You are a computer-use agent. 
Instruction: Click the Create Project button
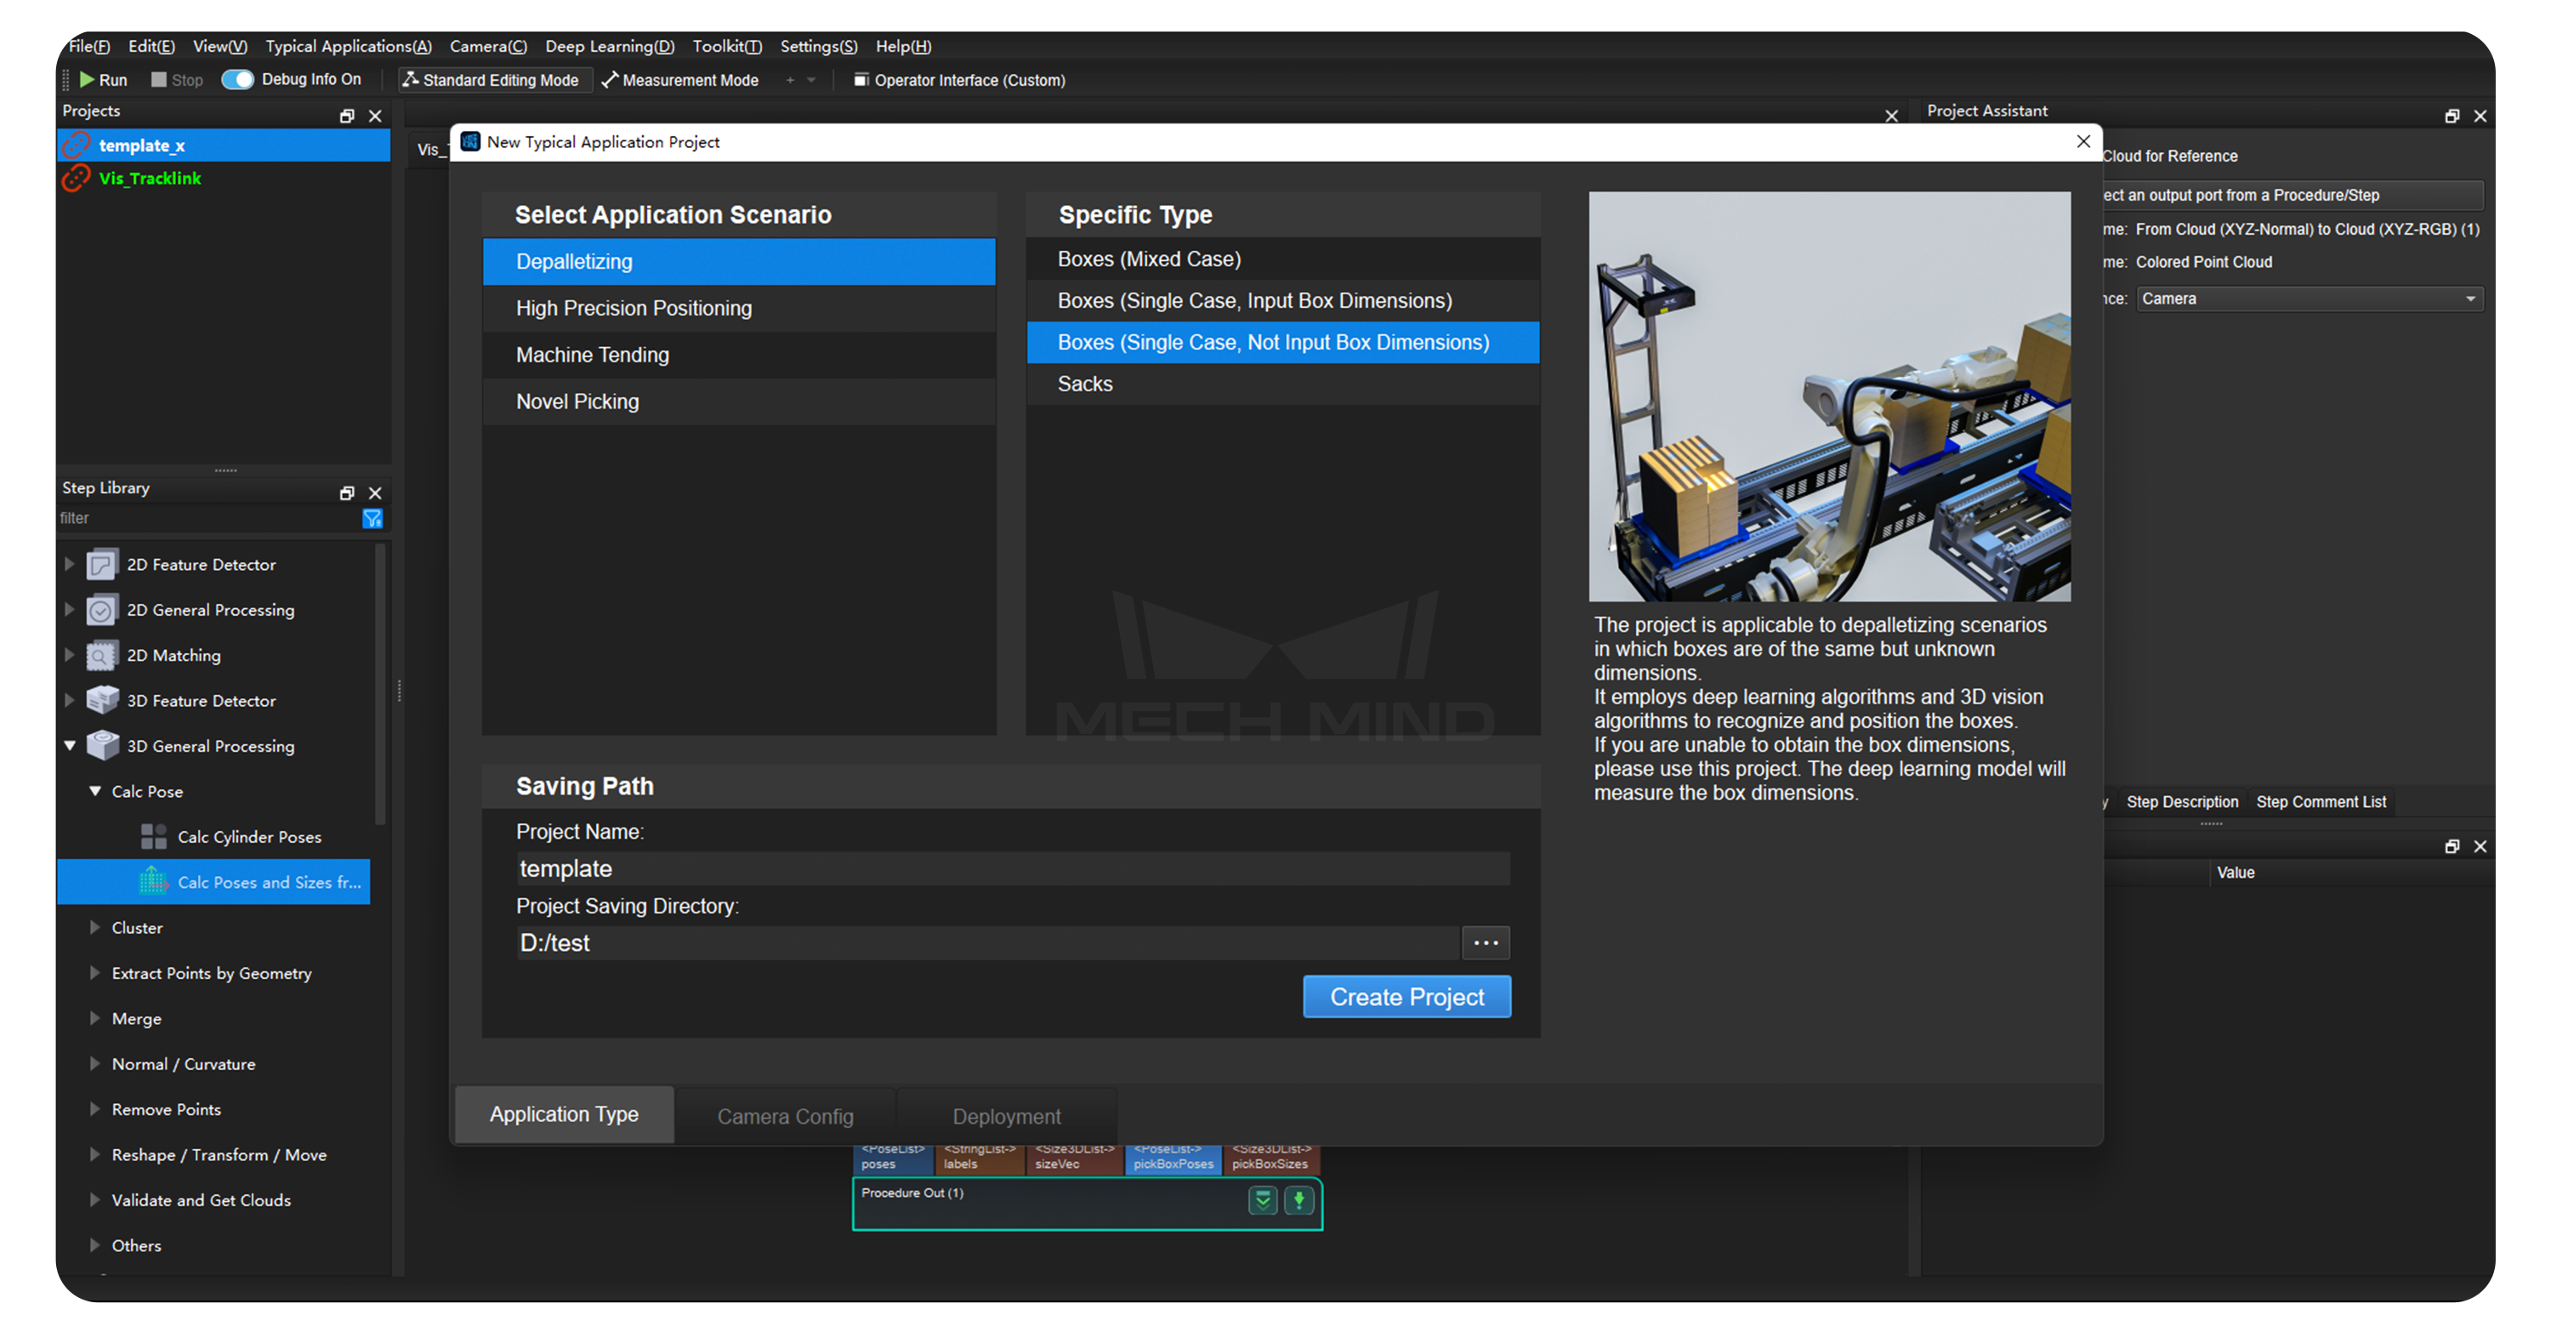point(1406,996)
